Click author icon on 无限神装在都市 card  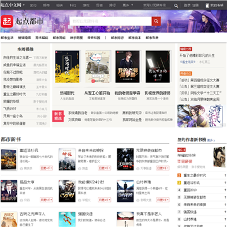pos(138,168)
